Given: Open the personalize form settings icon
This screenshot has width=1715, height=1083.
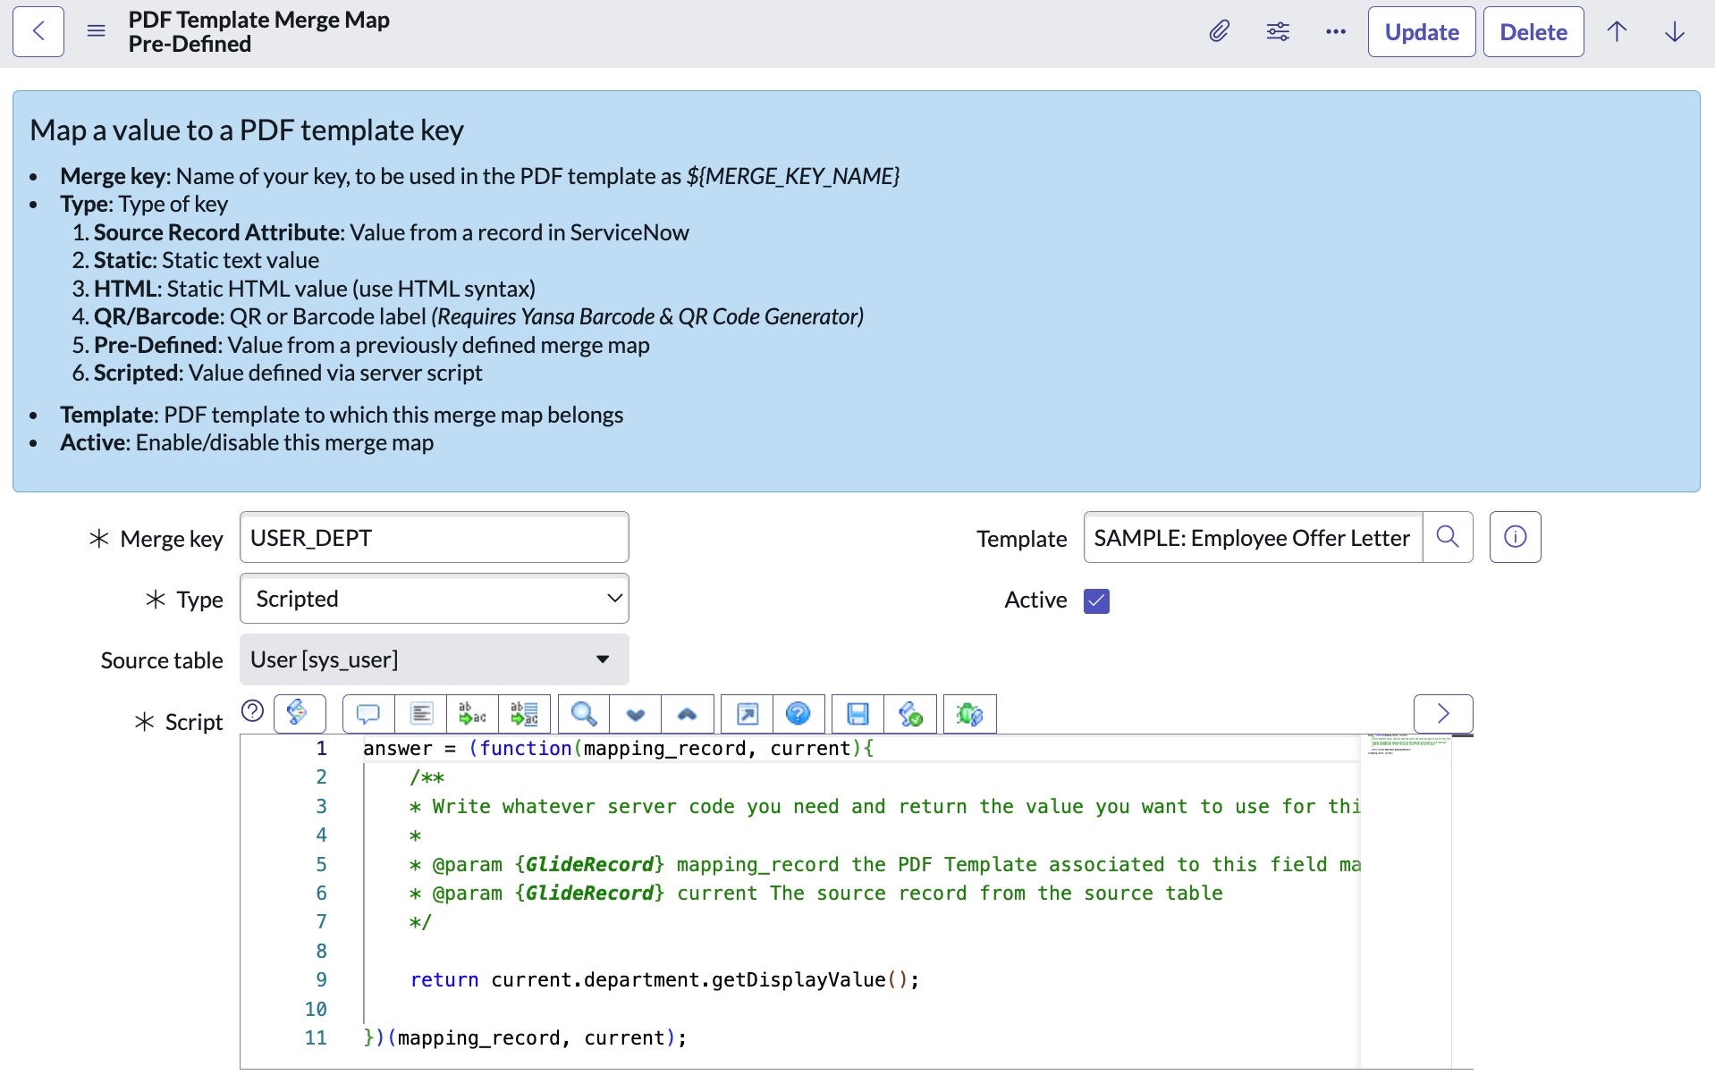Looking at the screenshot, I should pyautogui.click(x=1278, y=32).
